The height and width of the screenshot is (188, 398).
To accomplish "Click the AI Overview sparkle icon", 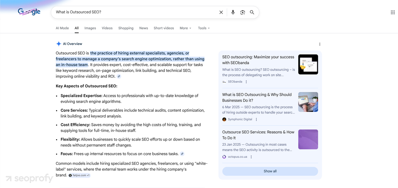I will [59, 44].
